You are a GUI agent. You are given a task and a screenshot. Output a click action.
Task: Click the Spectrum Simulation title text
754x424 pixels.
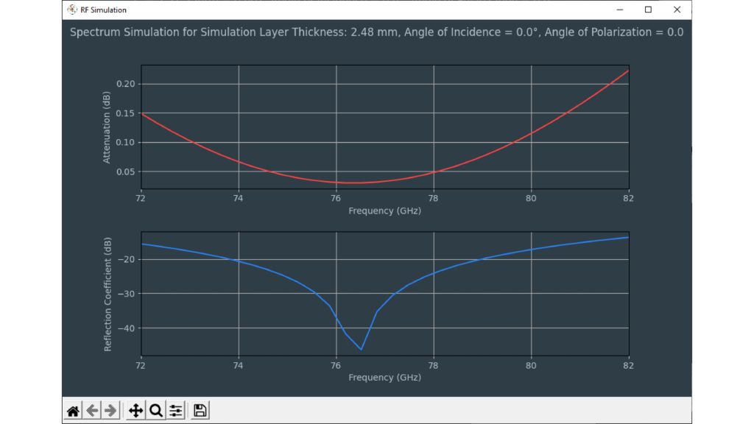click(x=376, y=32)
